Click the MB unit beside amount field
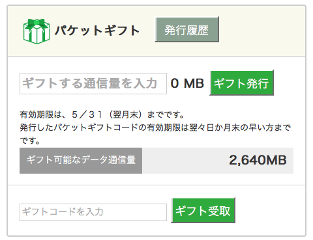313x240 pixels. tap(194, 83)
